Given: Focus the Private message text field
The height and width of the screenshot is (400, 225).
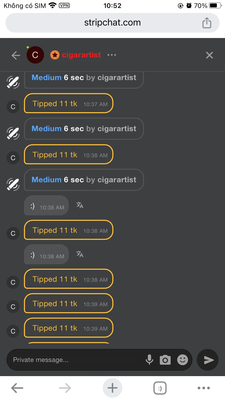Looking at the screenshot, I should coord(76,360).
